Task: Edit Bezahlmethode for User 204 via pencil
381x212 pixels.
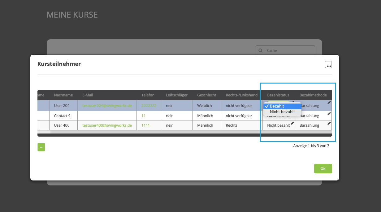Action: coord(329,103)
